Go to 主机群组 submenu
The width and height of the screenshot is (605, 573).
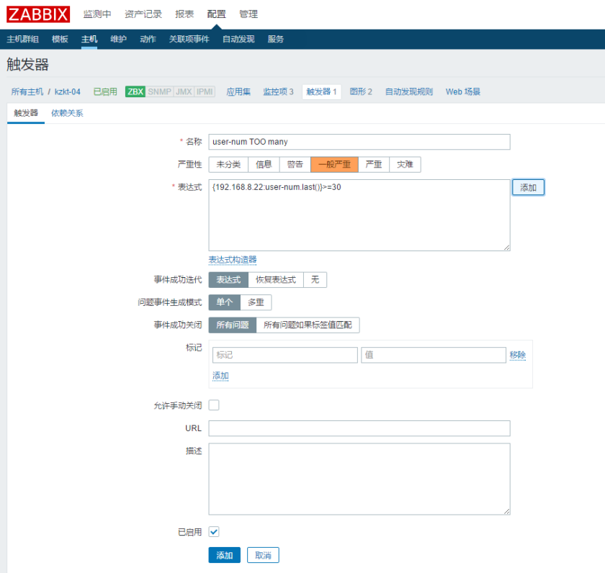23,39
